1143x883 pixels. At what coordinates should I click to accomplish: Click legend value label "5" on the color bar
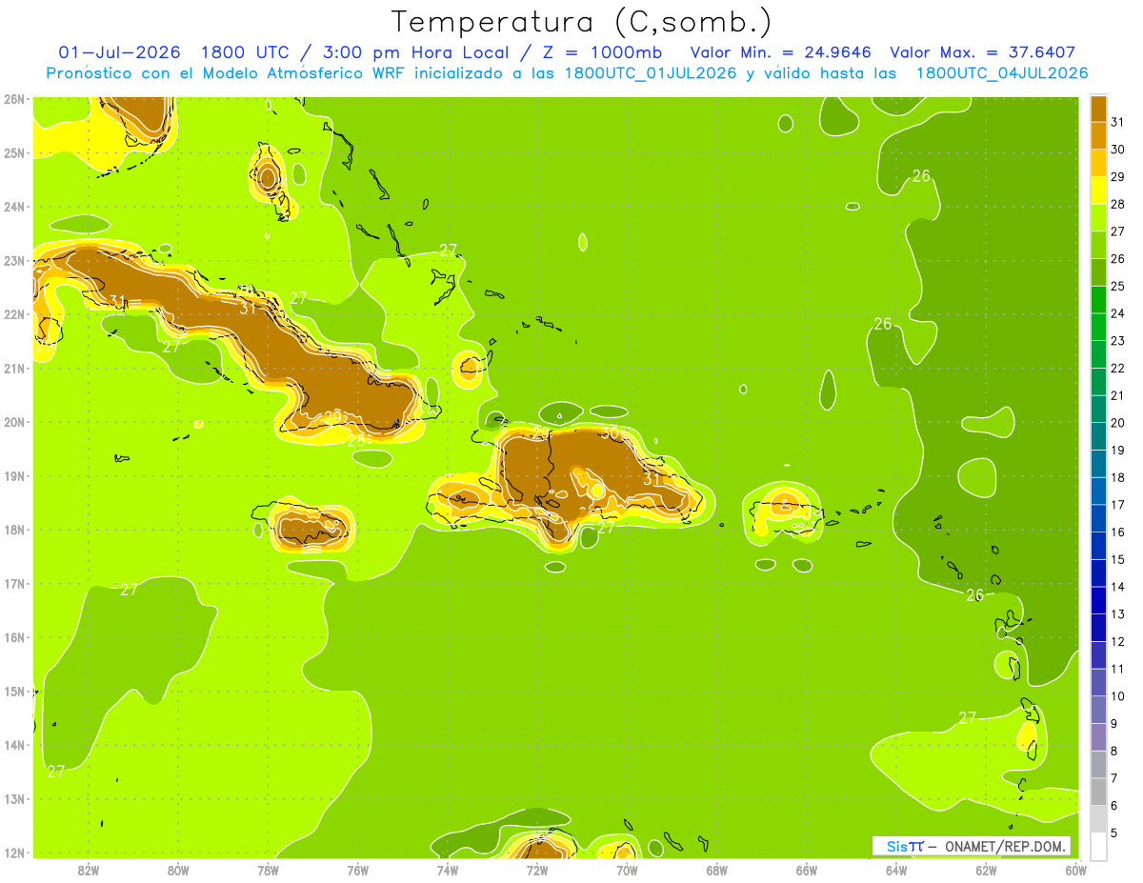(1114, 833)
